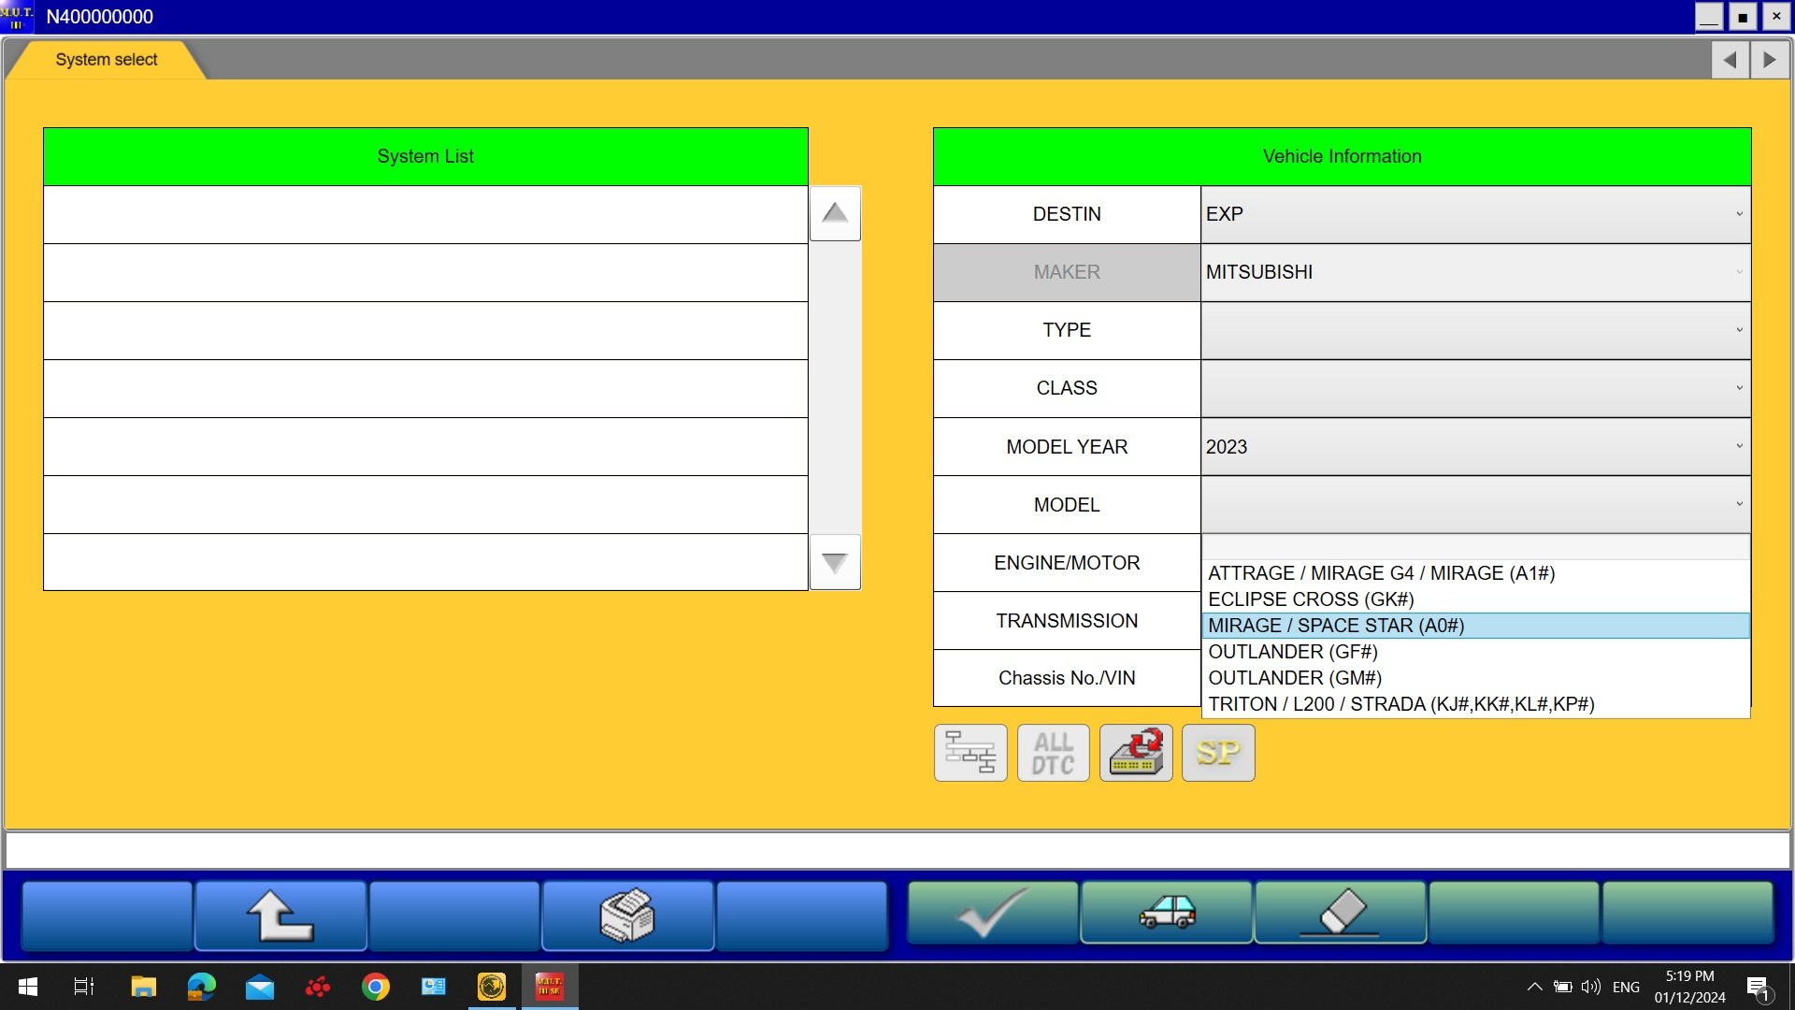Click the yellow round taskbar app icon
The width and height of the screenshot is (1795, 1010).
tap(492, 987)
